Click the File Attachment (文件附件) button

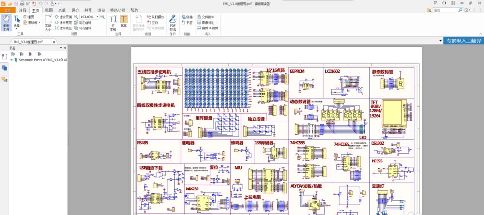[208, 16]
